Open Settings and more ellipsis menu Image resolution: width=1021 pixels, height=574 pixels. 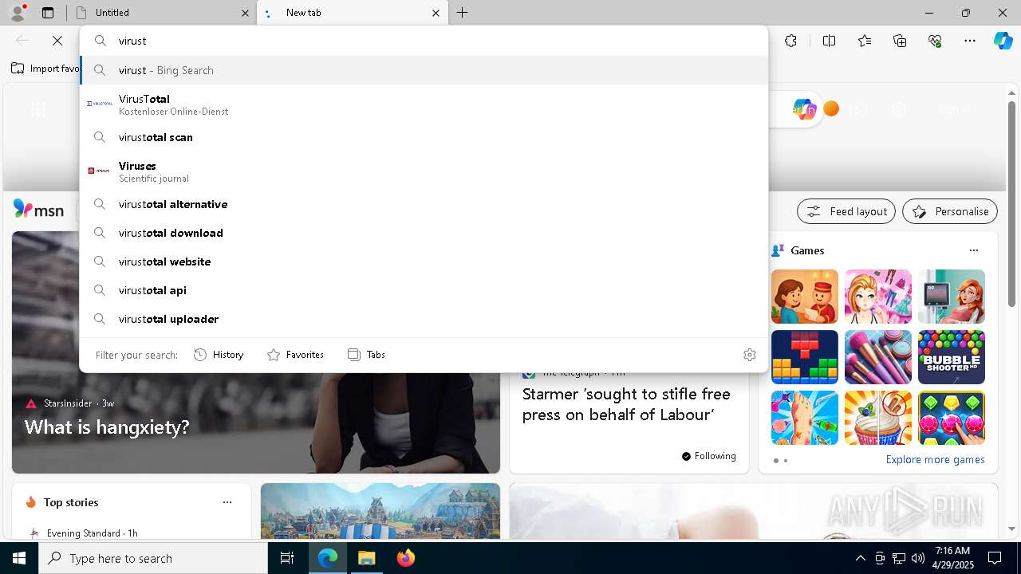(x=970, y=41)
